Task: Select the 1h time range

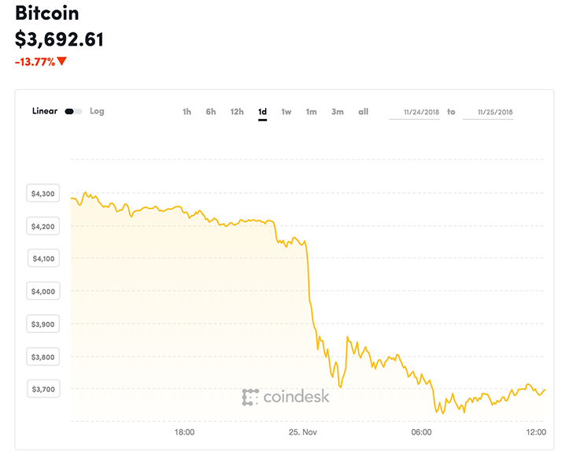Action: tap(187, 112)
